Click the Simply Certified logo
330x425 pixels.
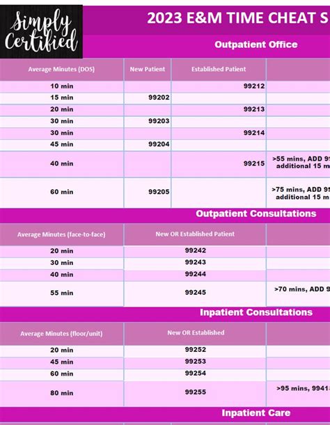41,32
